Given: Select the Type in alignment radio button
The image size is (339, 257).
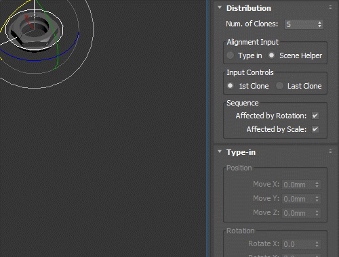Looking at the screenshot, I should [230, 55].
